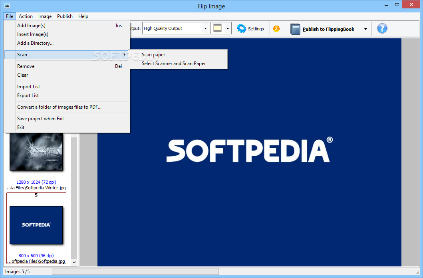Expand the Scan submenu entry
423x278 pixels.
point(67,55)
